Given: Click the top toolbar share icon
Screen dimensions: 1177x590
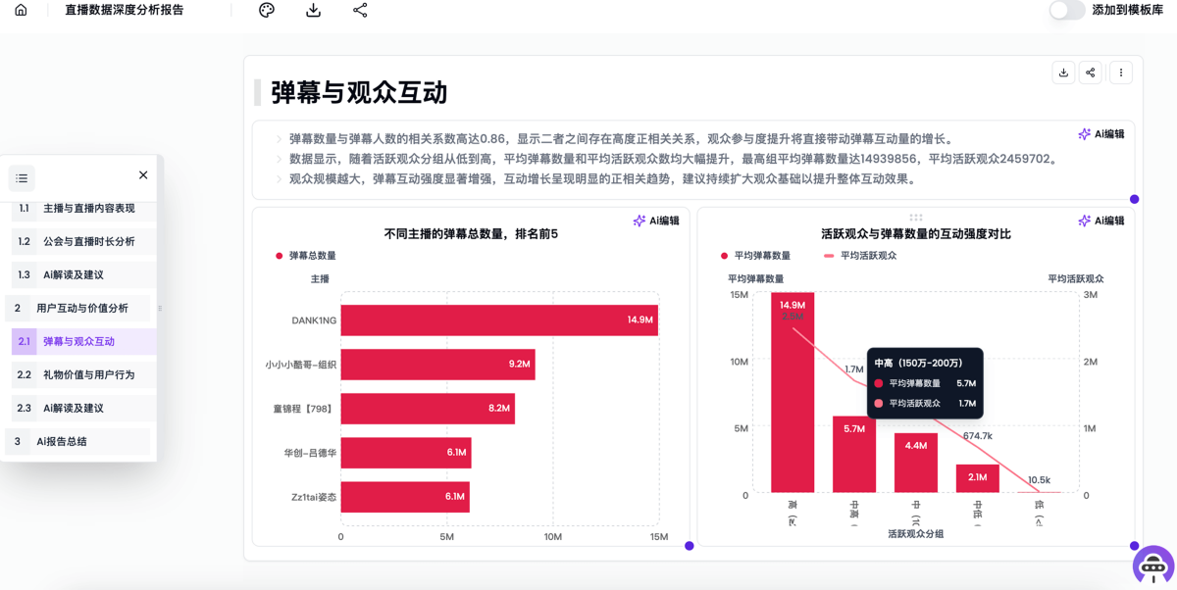Looking at the screenshot, I should (360, 10).
